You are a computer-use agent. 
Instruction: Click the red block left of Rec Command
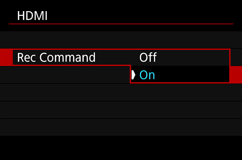pos(6,57)
